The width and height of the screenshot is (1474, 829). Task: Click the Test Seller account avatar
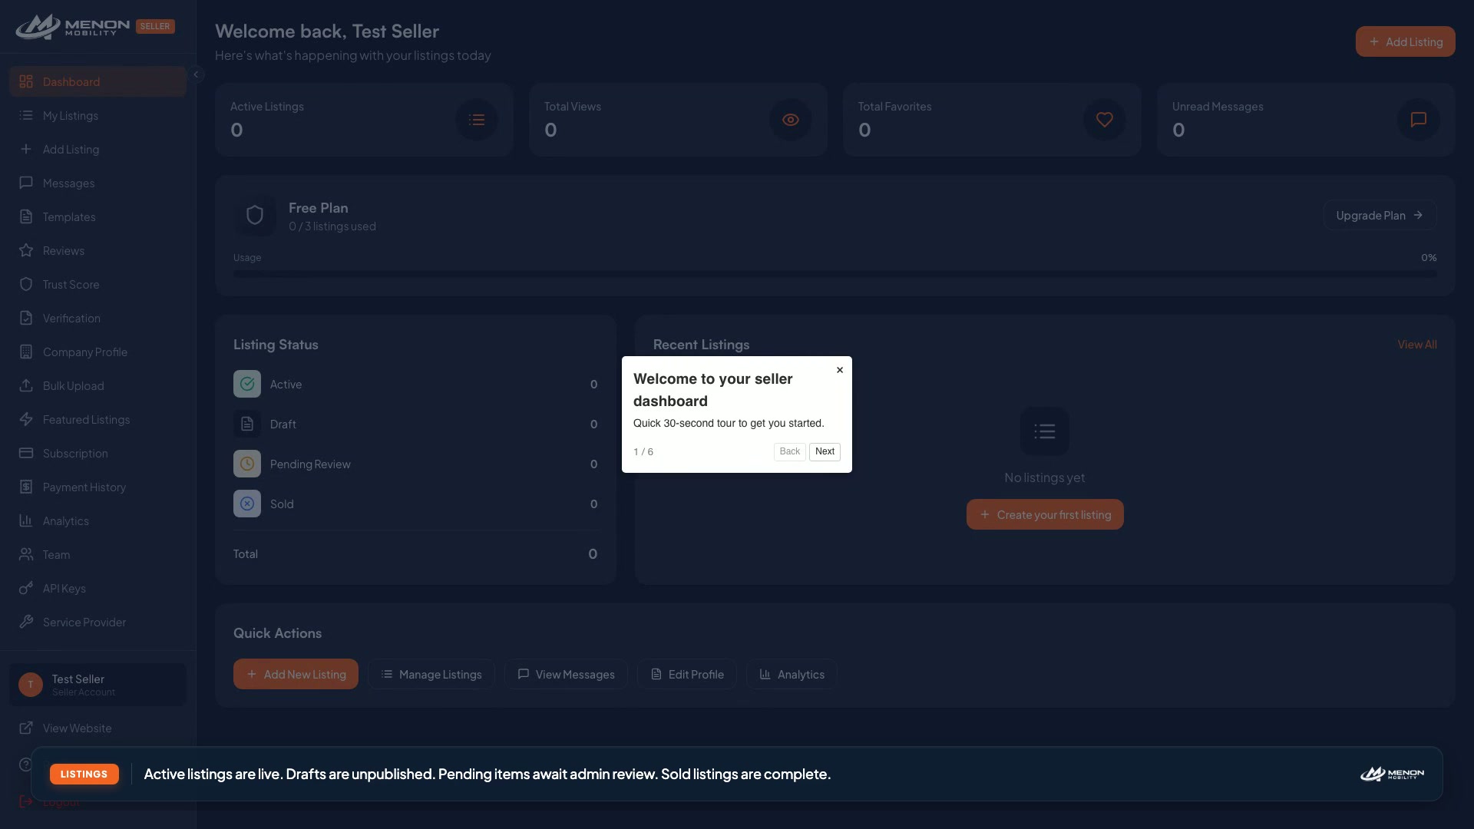pos(31,685)
